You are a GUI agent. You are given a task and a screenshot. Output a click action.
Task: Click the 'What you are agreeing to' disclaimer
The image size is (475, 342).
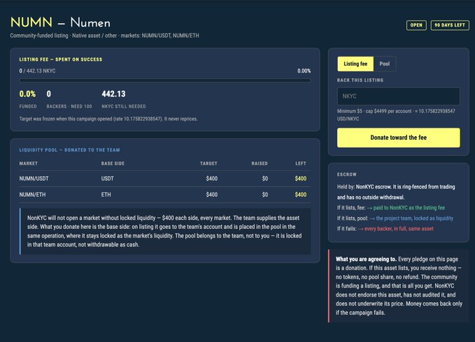click(x=399, y=285)
